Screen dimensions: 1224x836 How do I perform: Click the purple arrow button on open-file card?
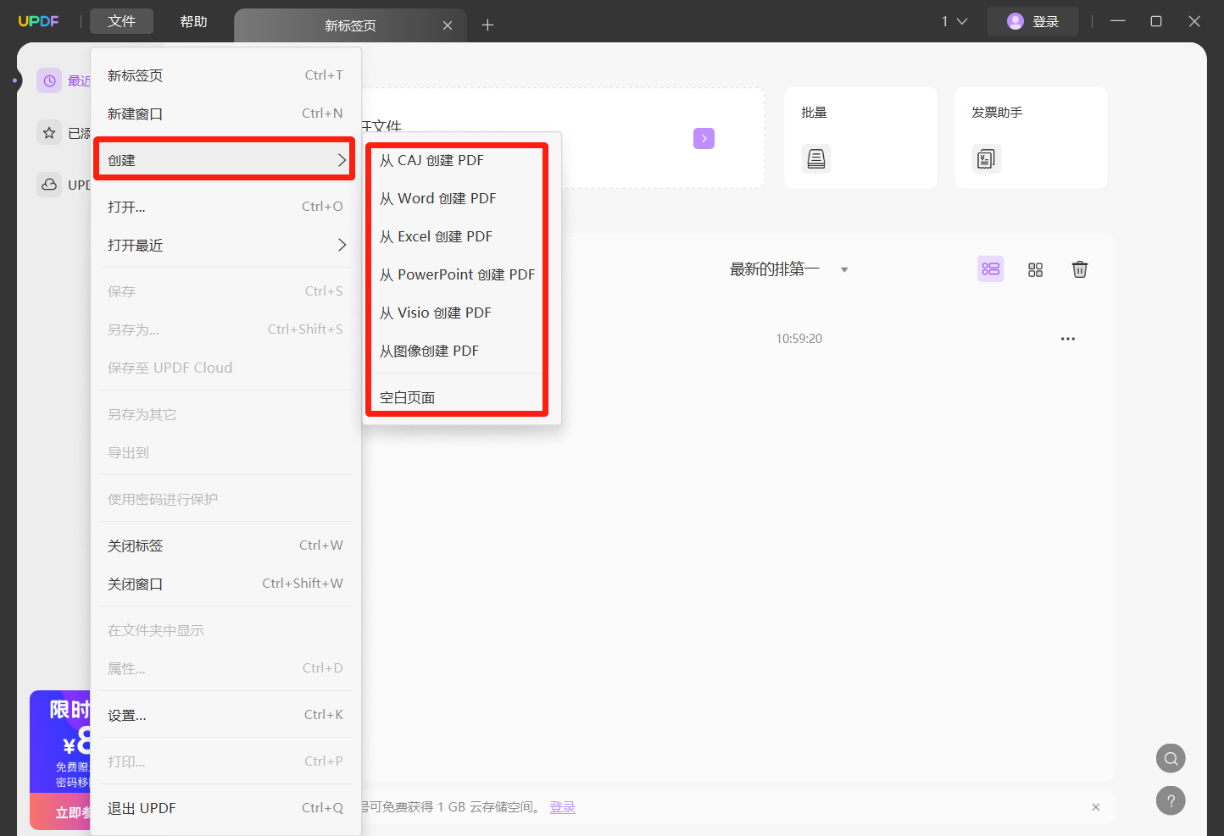704,138
